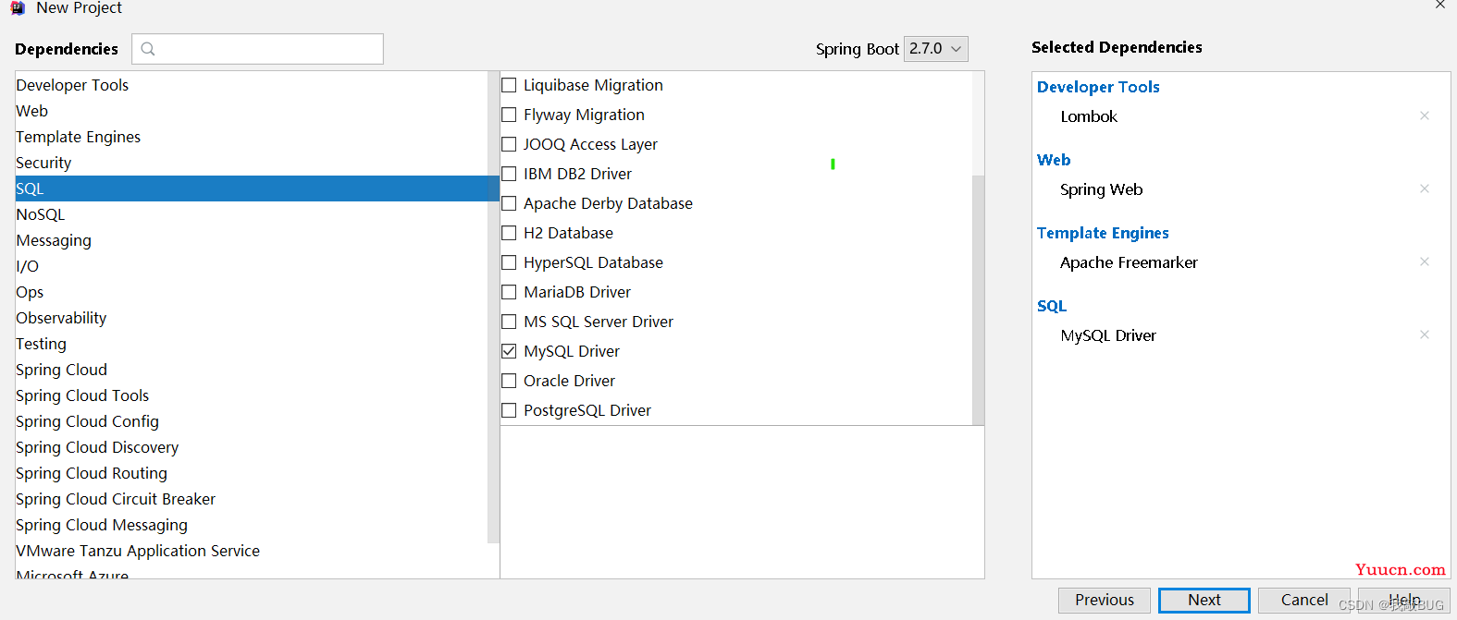Tick HyperSQL Database checkbox
The image size is (1457, 620).
(509, 262)
